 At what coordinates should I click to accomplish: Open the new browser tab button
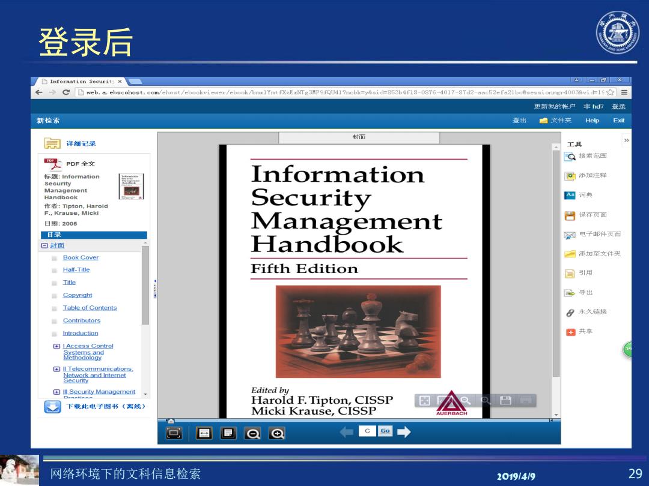135,82
